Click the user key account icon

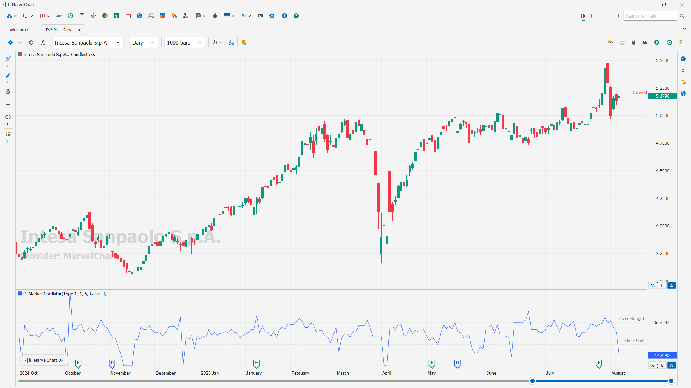click(186, 16)
